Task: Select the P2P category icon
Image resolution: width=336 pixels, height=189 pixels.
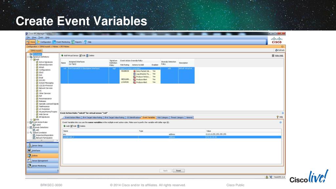Action: [x=37, y=96]
